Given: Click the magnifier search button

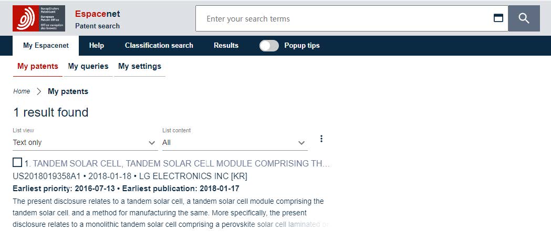Looking at the screenshot, I should (x=524, y=19).
